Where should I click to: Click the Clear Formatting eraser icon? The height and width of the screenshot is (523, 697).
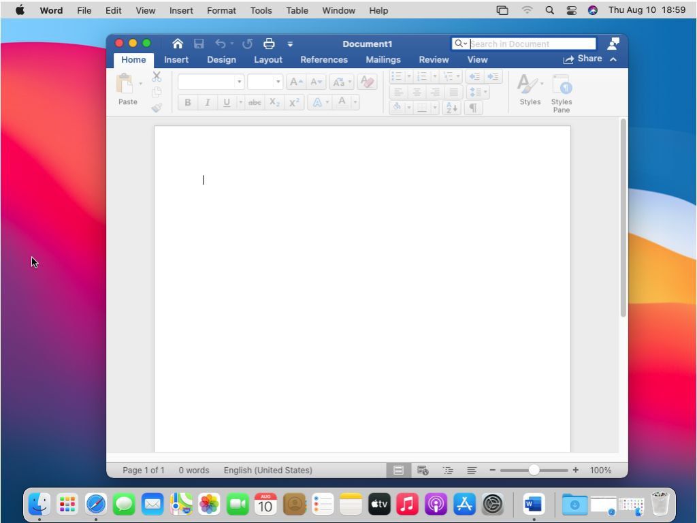(x=367, y=82)
